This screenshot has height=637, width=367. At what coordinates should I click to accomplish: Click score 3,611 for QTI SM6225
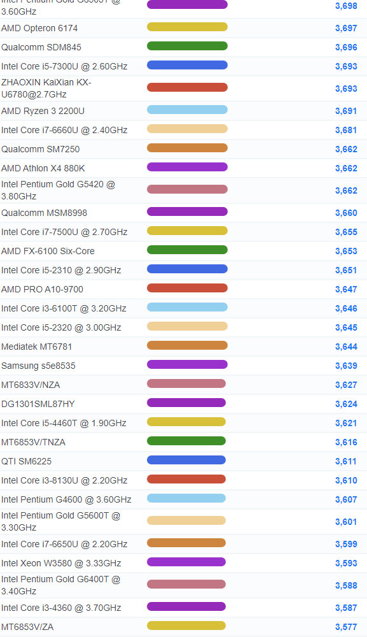pos(346,461)
